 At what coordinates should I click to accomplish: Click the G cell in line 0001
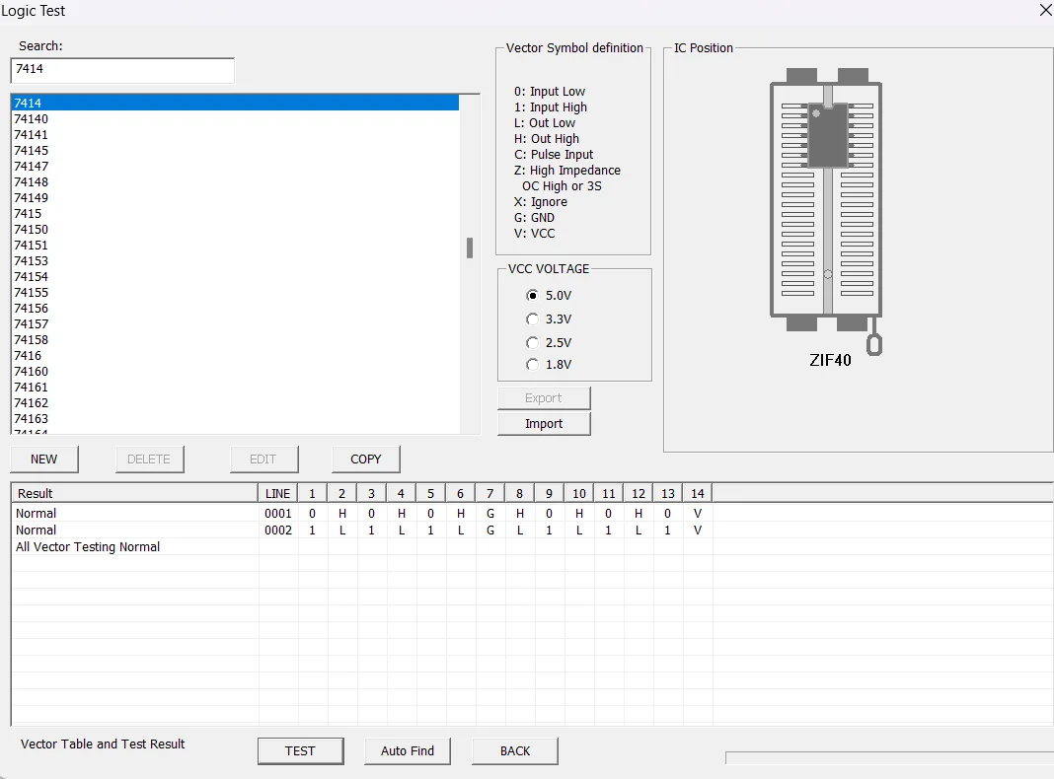490,513
